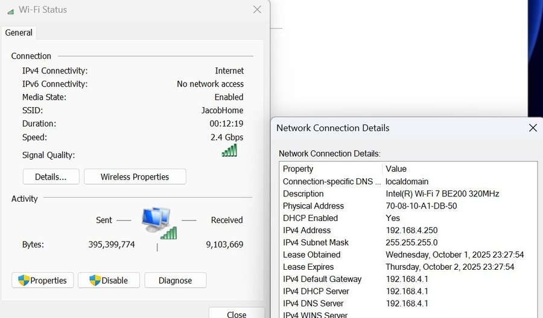The width and height of the screenshot is (543, 318).
Task: Click the Property column header
Action: tap(331, 169)
